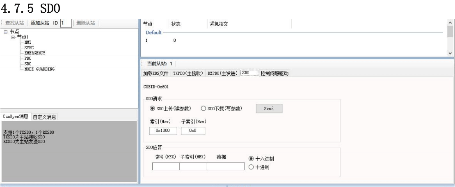Switch to the 自定义消息 tab
The image size is (455, 187).
coord(45,117)
